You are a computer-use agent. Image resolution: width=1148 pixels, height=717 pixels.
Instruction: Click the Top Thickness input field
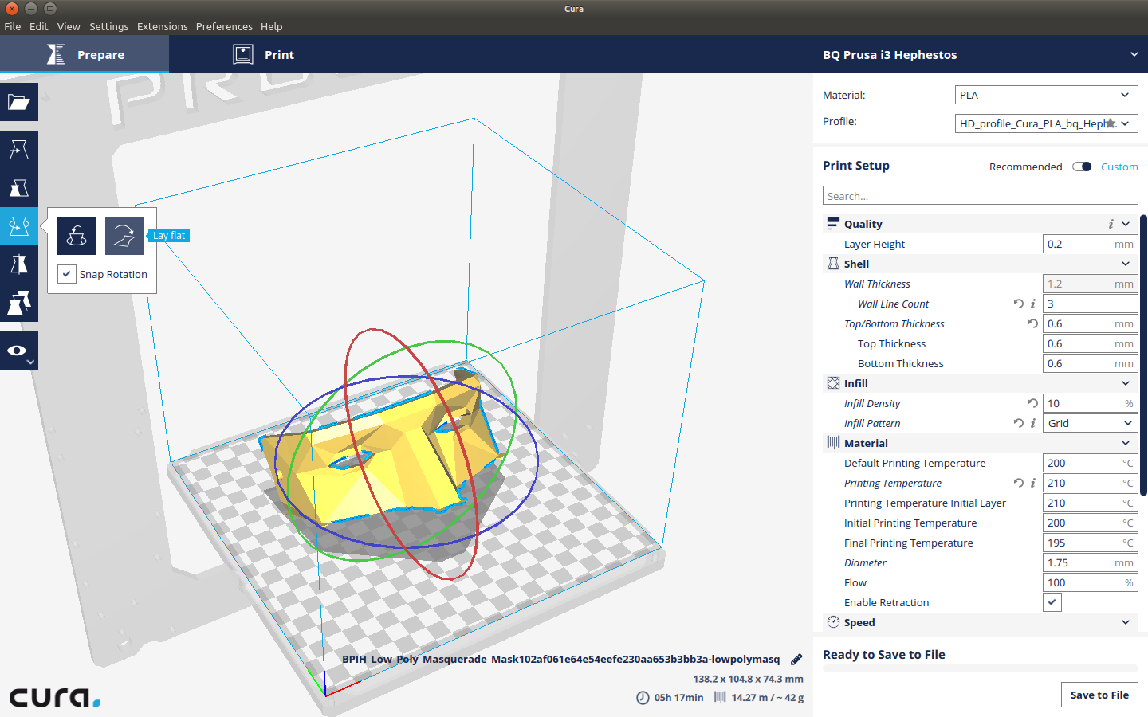click(1090, 343)
